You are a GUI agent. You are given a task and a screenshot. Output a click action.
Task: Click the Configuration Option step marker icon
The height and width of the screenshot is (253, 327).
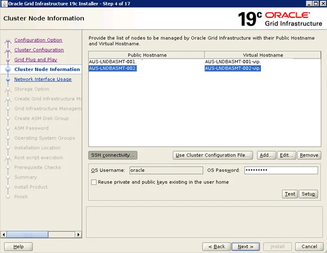[8, 41]
